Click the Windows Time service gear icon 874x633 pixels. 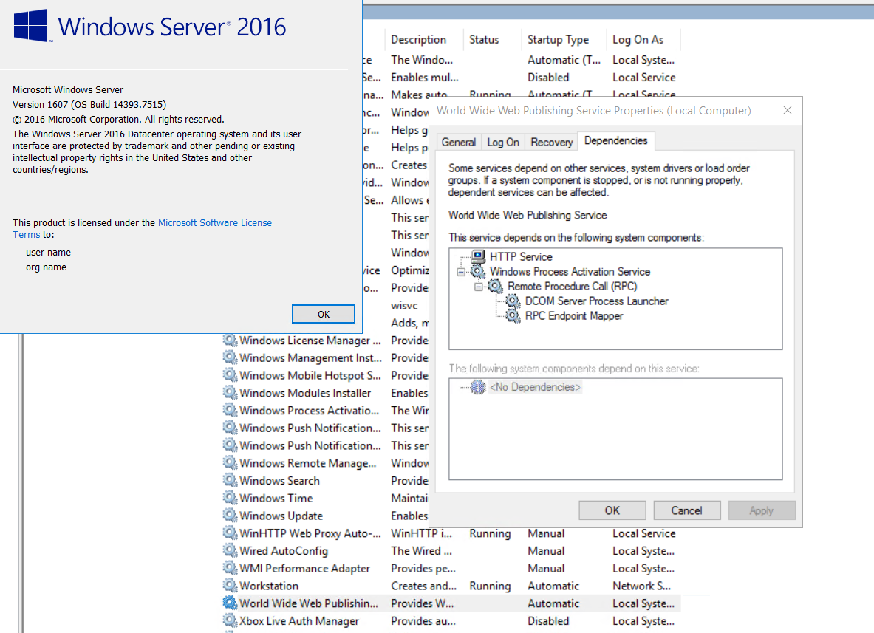point(230,498)
